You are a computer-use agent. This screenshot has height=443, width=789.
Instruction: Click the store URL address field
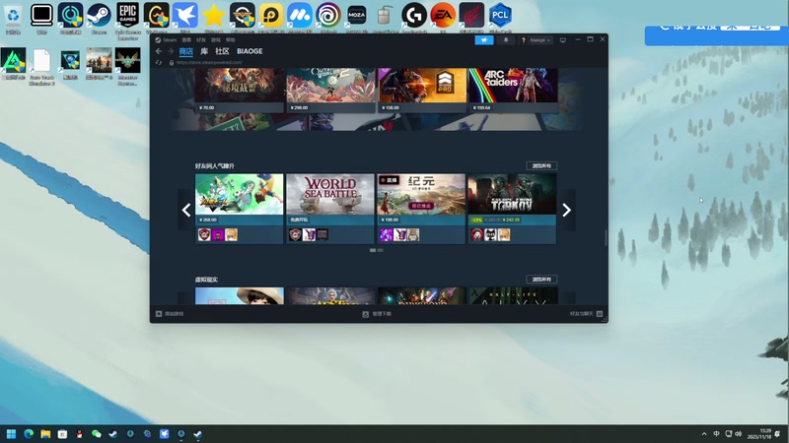point(209,63)
